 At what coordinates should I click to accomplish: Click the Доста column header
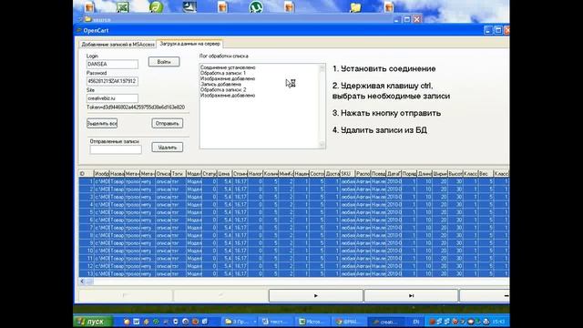click(332, 174)
